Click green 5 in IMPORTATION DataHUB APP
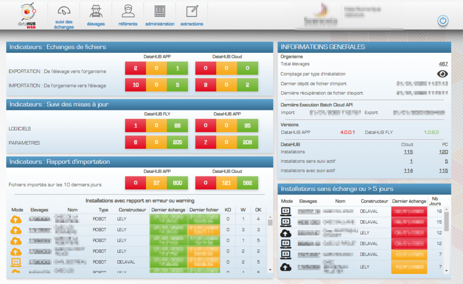Screen dimensions: 463x284 pos(177,85)
